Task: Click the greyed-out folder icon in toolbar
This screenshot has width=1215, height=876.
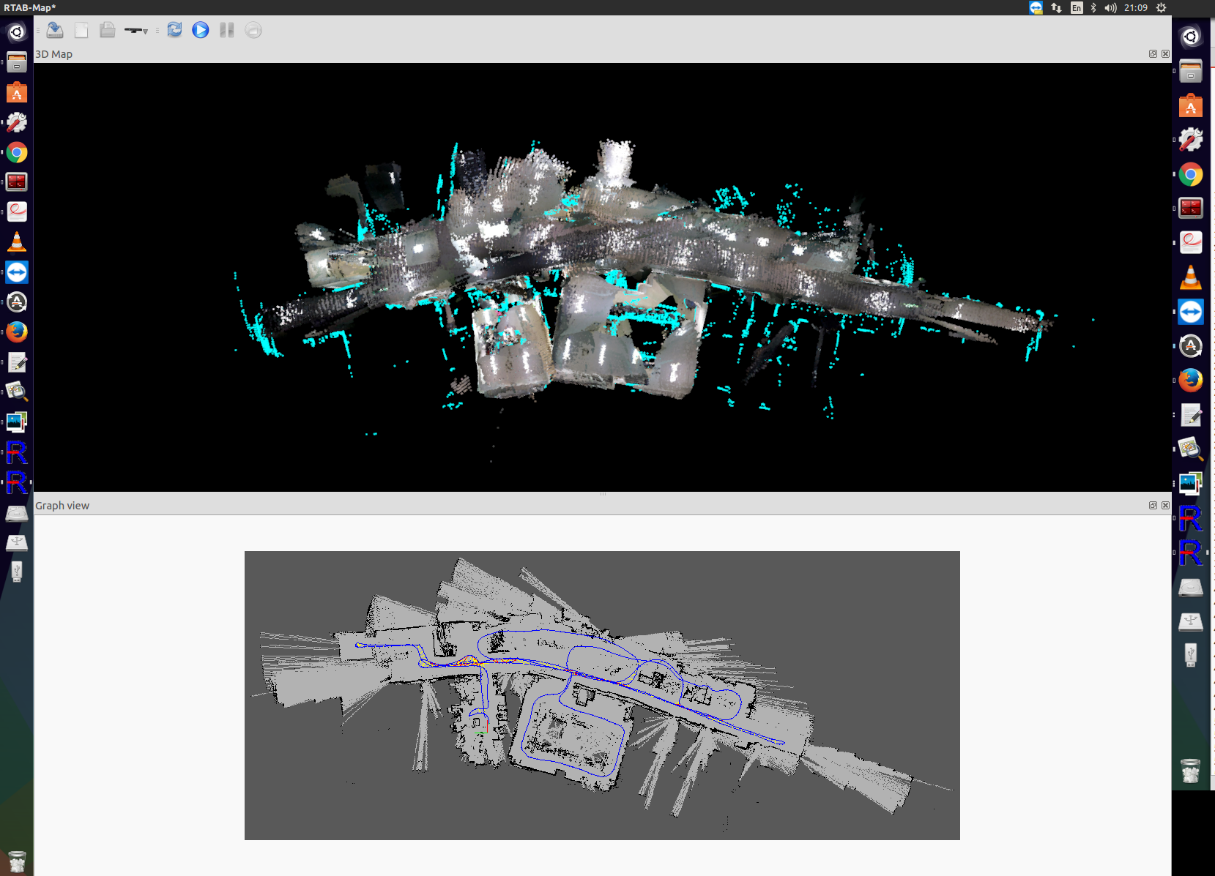Action: point(108,30)
